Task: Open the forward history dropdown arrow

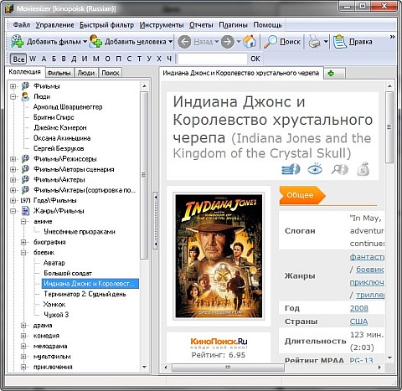Action: point(239,42)
